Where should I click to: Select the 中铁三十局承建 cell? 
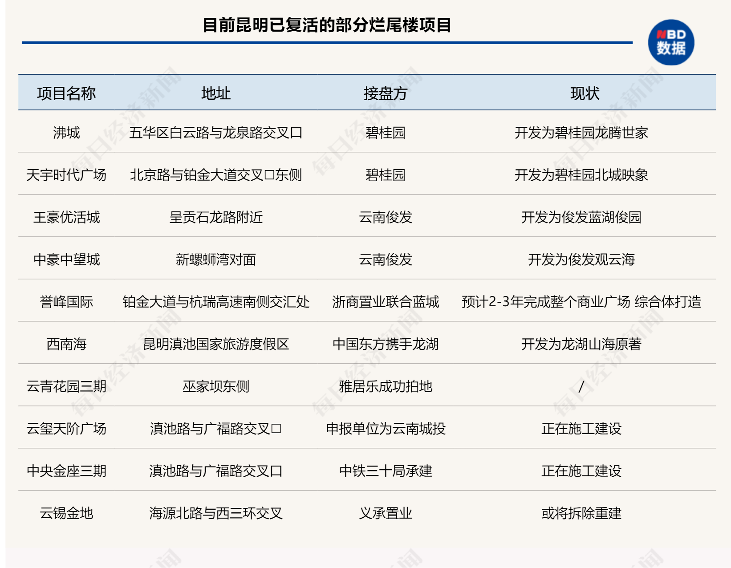pyautogui.click(x=386, y=471)
